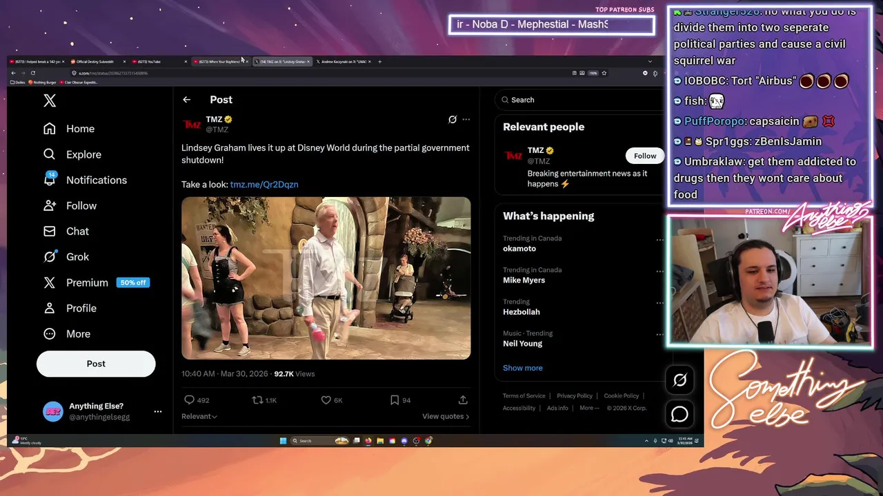Open Mike Myers trending topic

(x=524, y=280)
